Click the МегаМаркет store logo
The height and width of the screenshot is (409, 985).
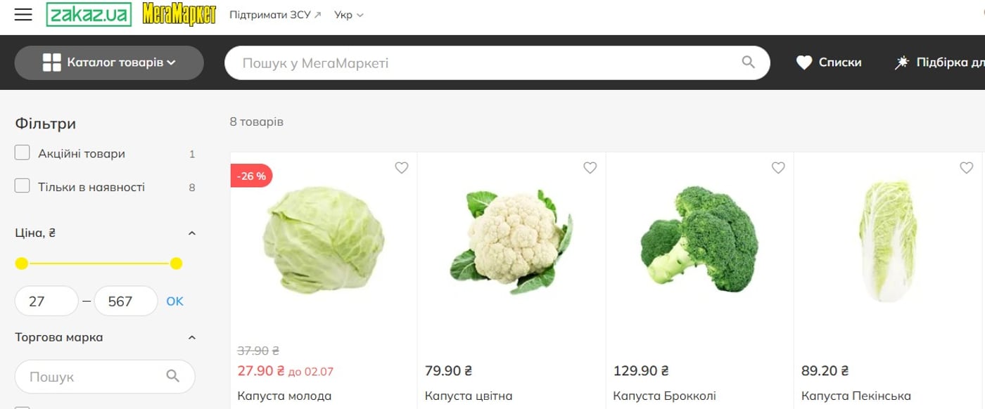tap(179, 15)
